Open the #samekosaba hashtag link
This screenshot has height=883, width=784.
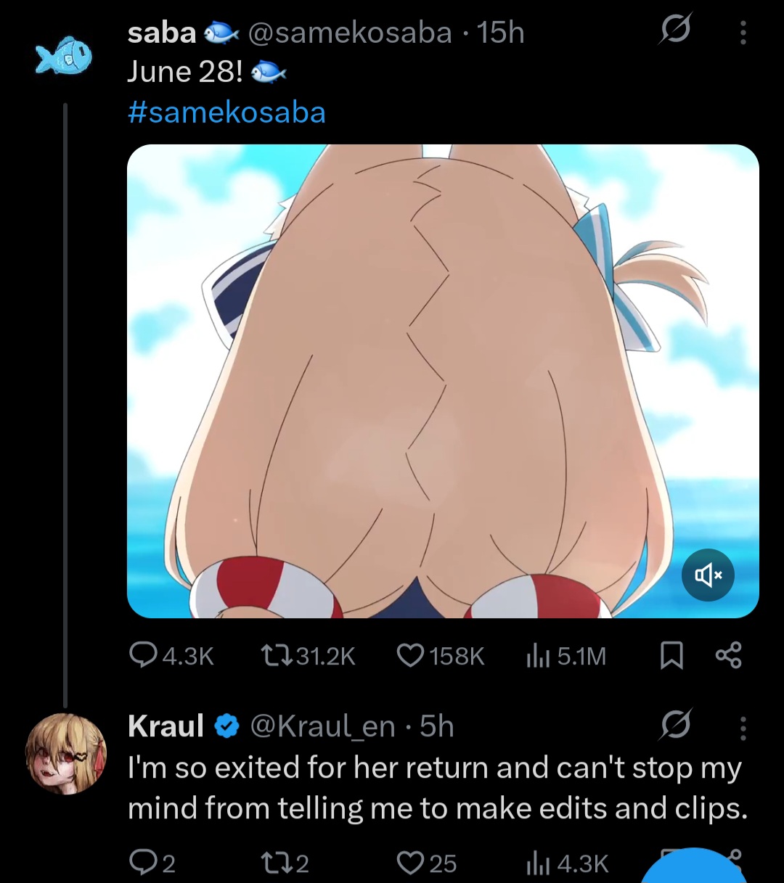[226, 112]
